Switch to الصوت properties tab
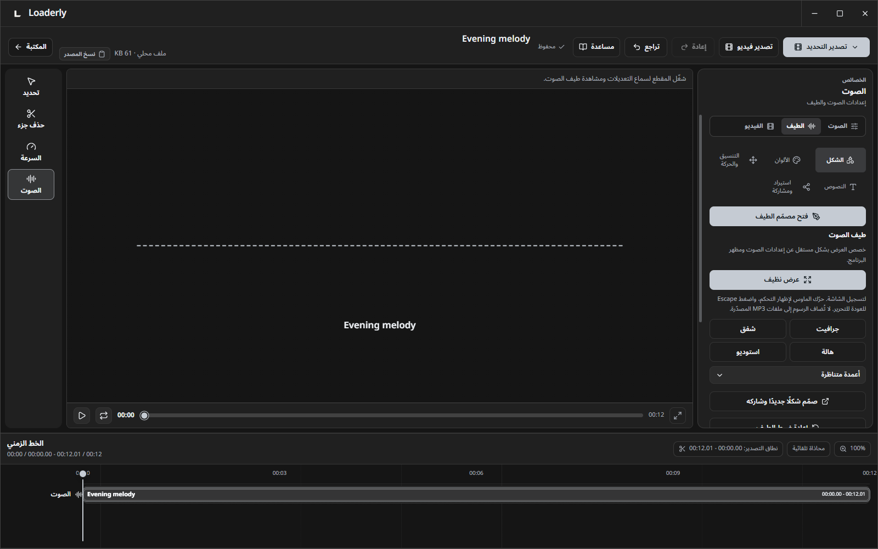 coord(842,126)
